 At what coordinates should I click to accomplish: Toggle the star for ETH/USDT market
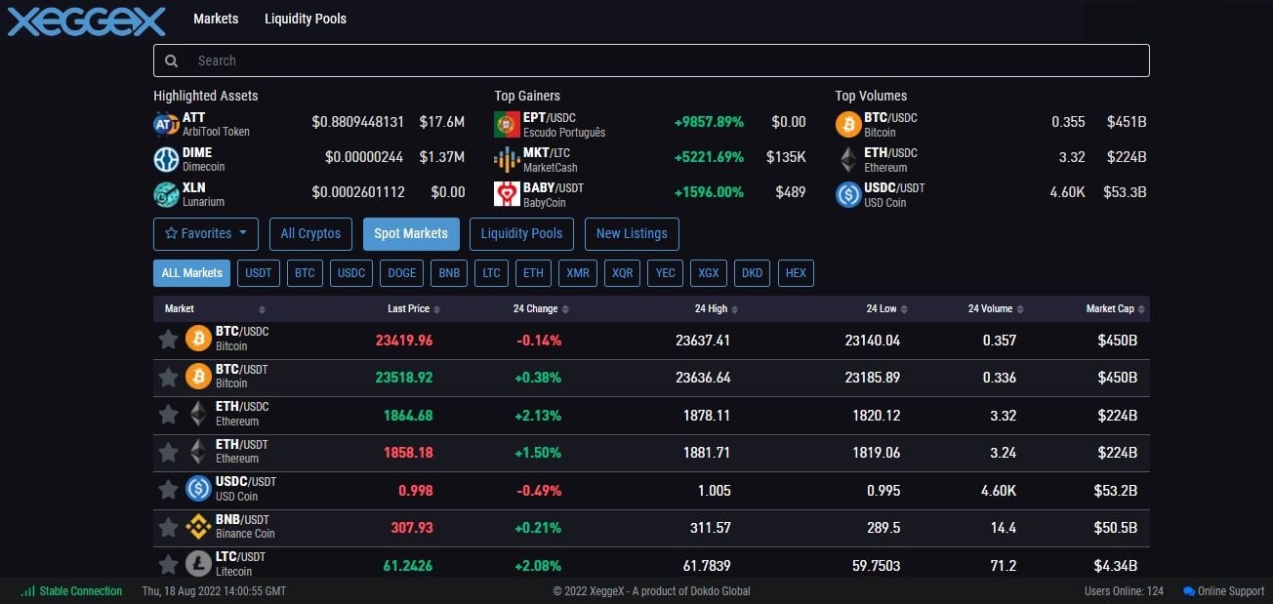click(x=167, y=452)
